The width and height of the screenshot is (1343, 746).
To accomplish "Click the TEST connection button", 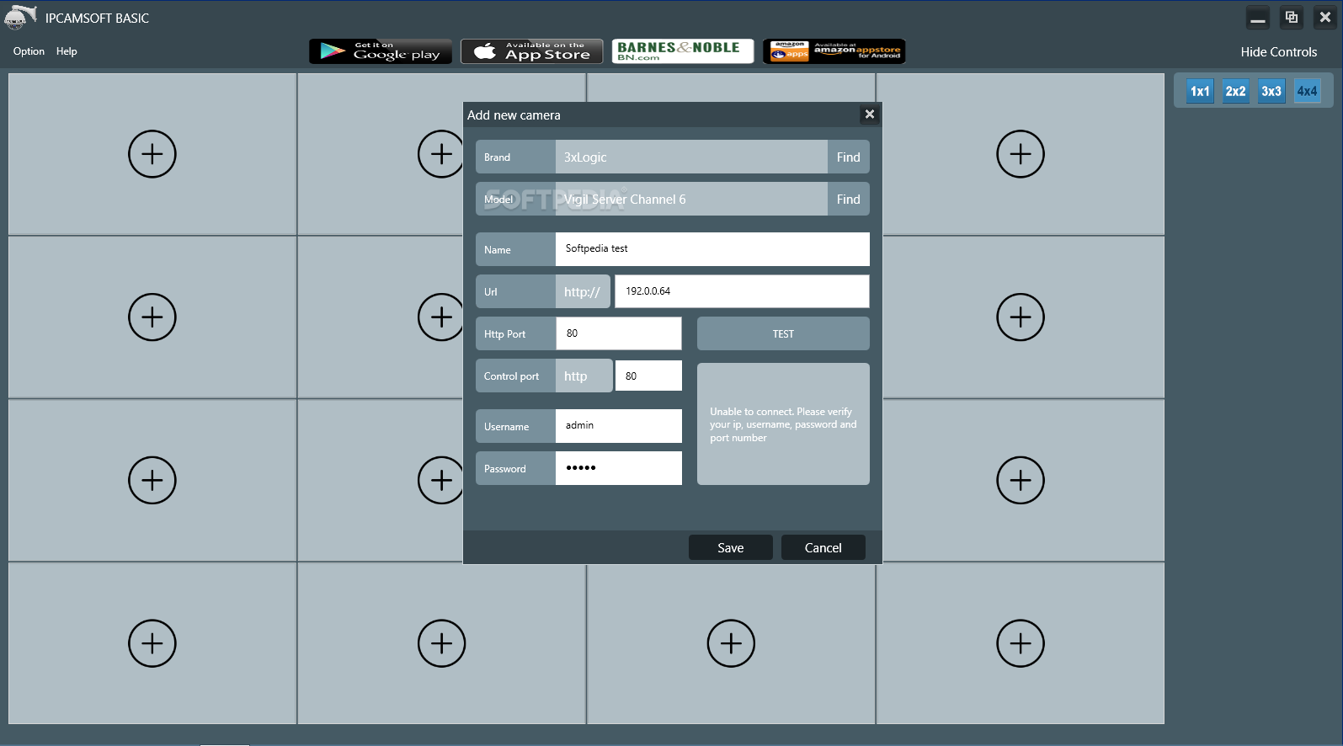I will 783,333.
